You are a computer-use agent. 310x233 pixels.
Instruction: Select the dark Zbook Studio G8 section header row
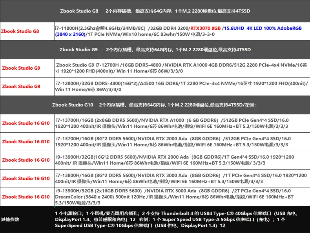pyautogui.click(x=155, y=11)
